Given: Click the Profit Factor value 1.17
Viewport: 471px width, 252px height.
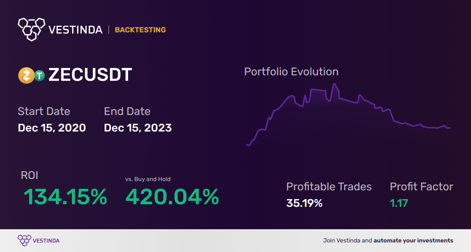Looking at the screenshot, I should tap(399, 203).
